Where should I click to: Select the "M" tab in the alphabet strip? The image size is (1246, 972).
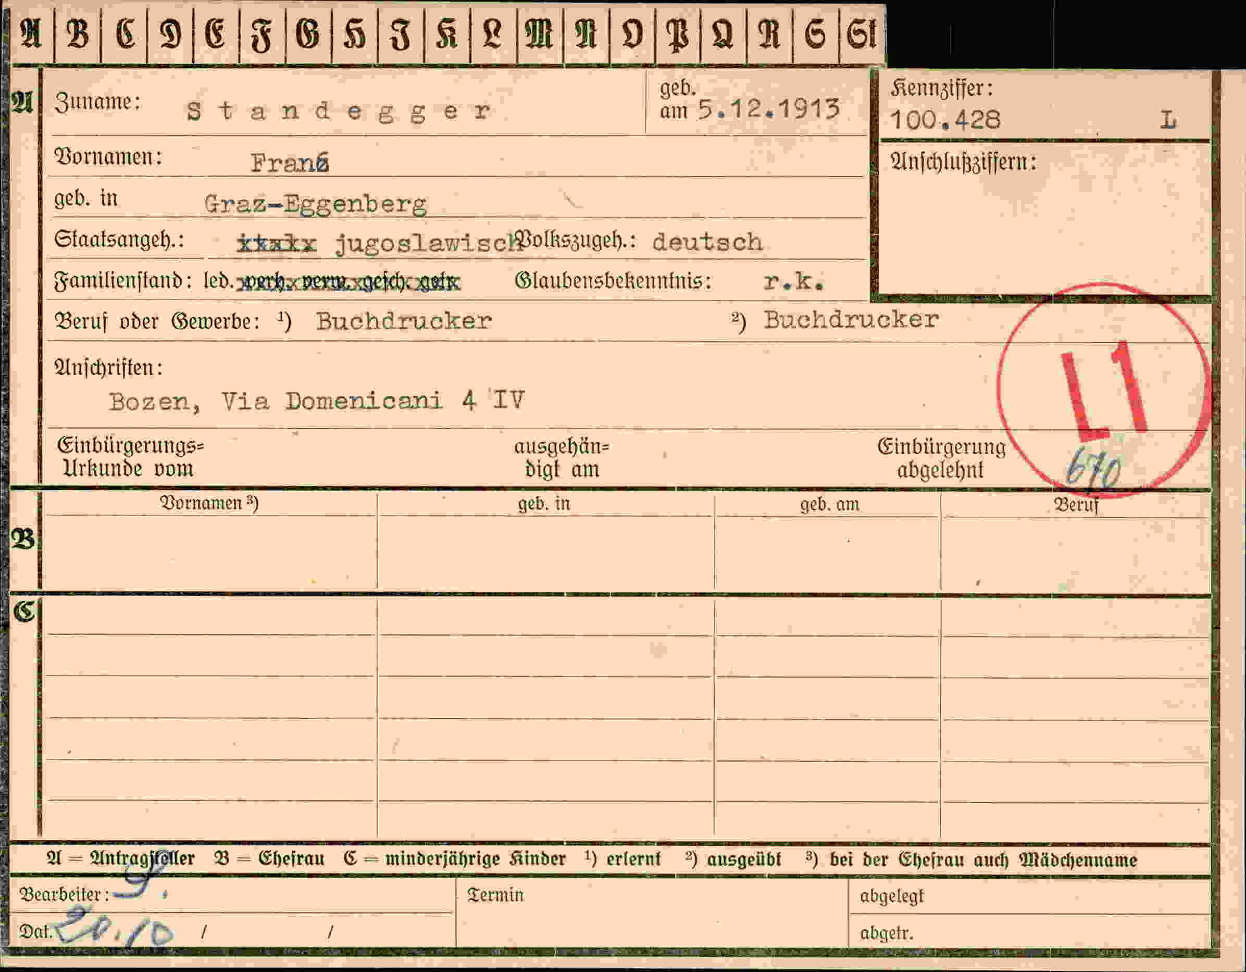pos(540,33)
